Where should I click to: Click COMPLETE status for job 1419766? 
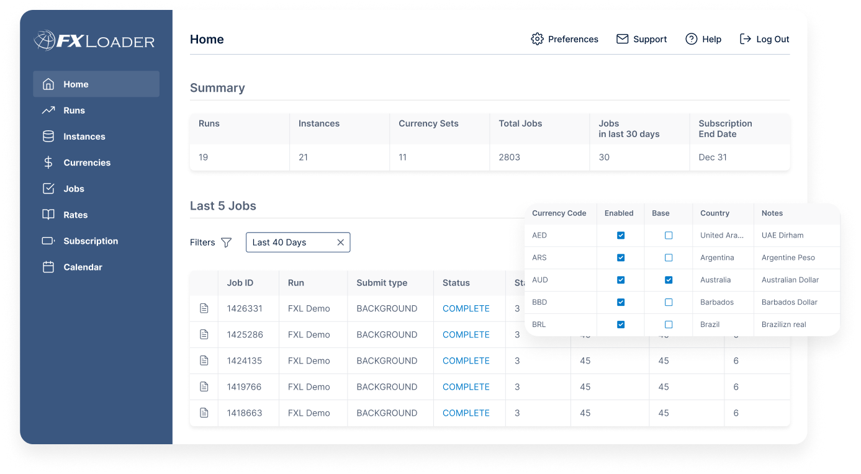[x=466, y=387]
